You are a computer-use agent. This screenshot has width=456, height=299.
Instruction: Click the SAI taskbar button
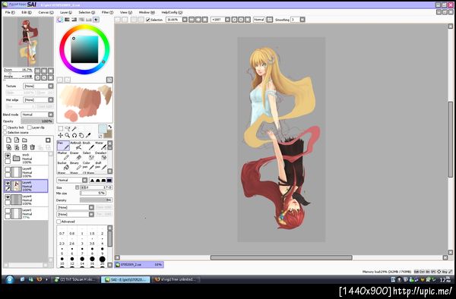(x=125, y=279)
